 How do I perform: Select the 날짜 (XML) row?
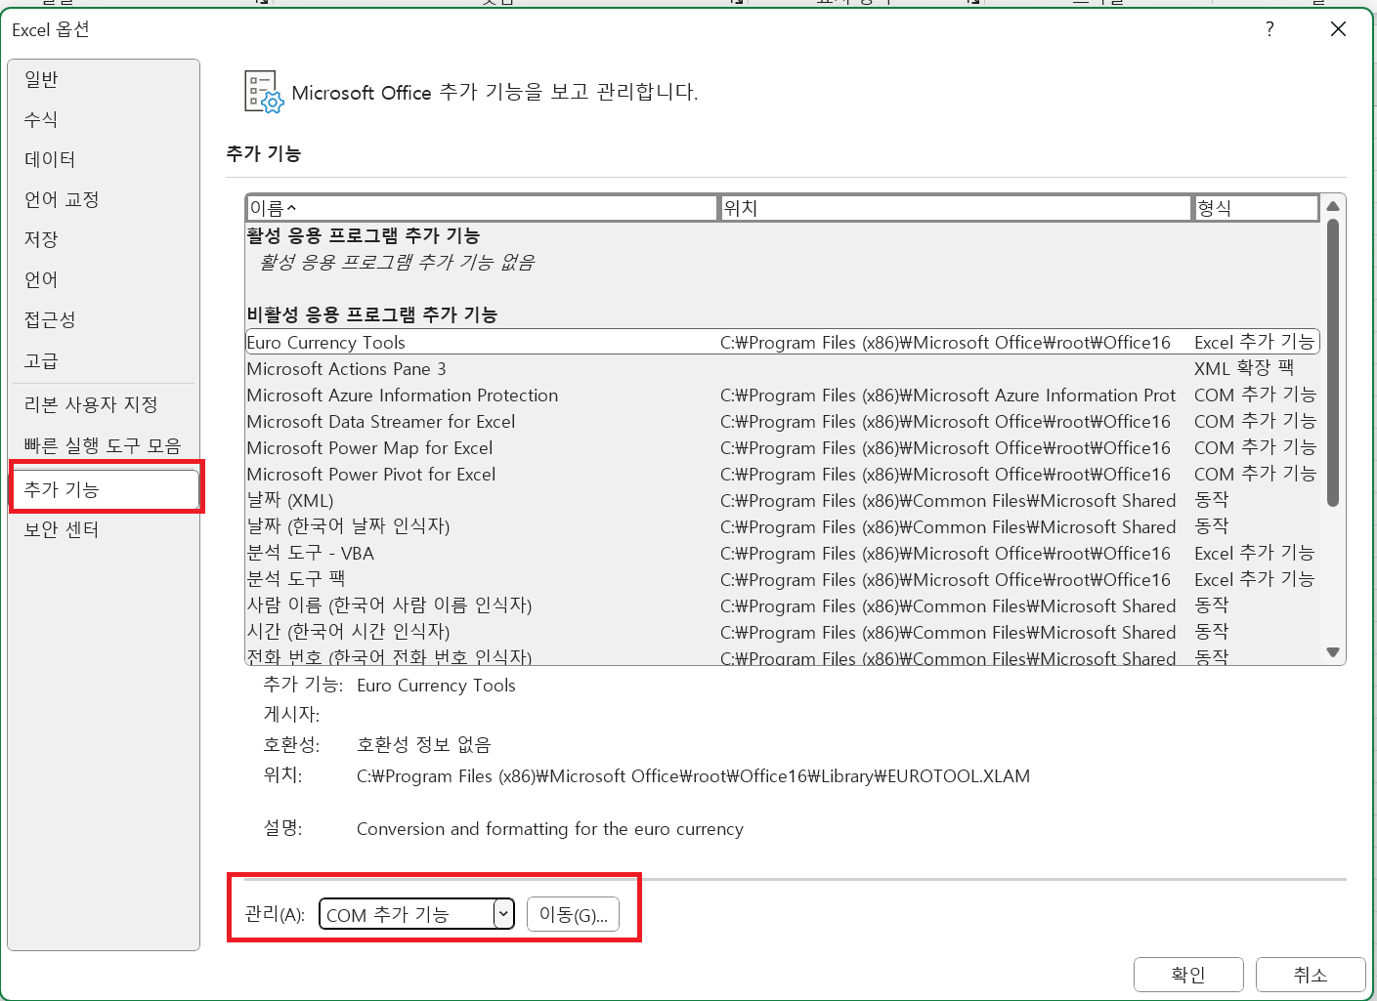pos(782,501)
